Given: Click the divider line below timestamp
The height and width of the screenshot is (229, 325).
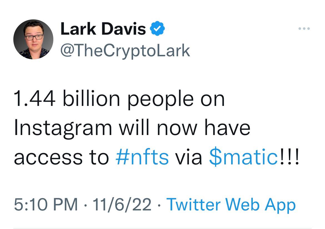Looking at the screenshot, I should tap(162, 228).
